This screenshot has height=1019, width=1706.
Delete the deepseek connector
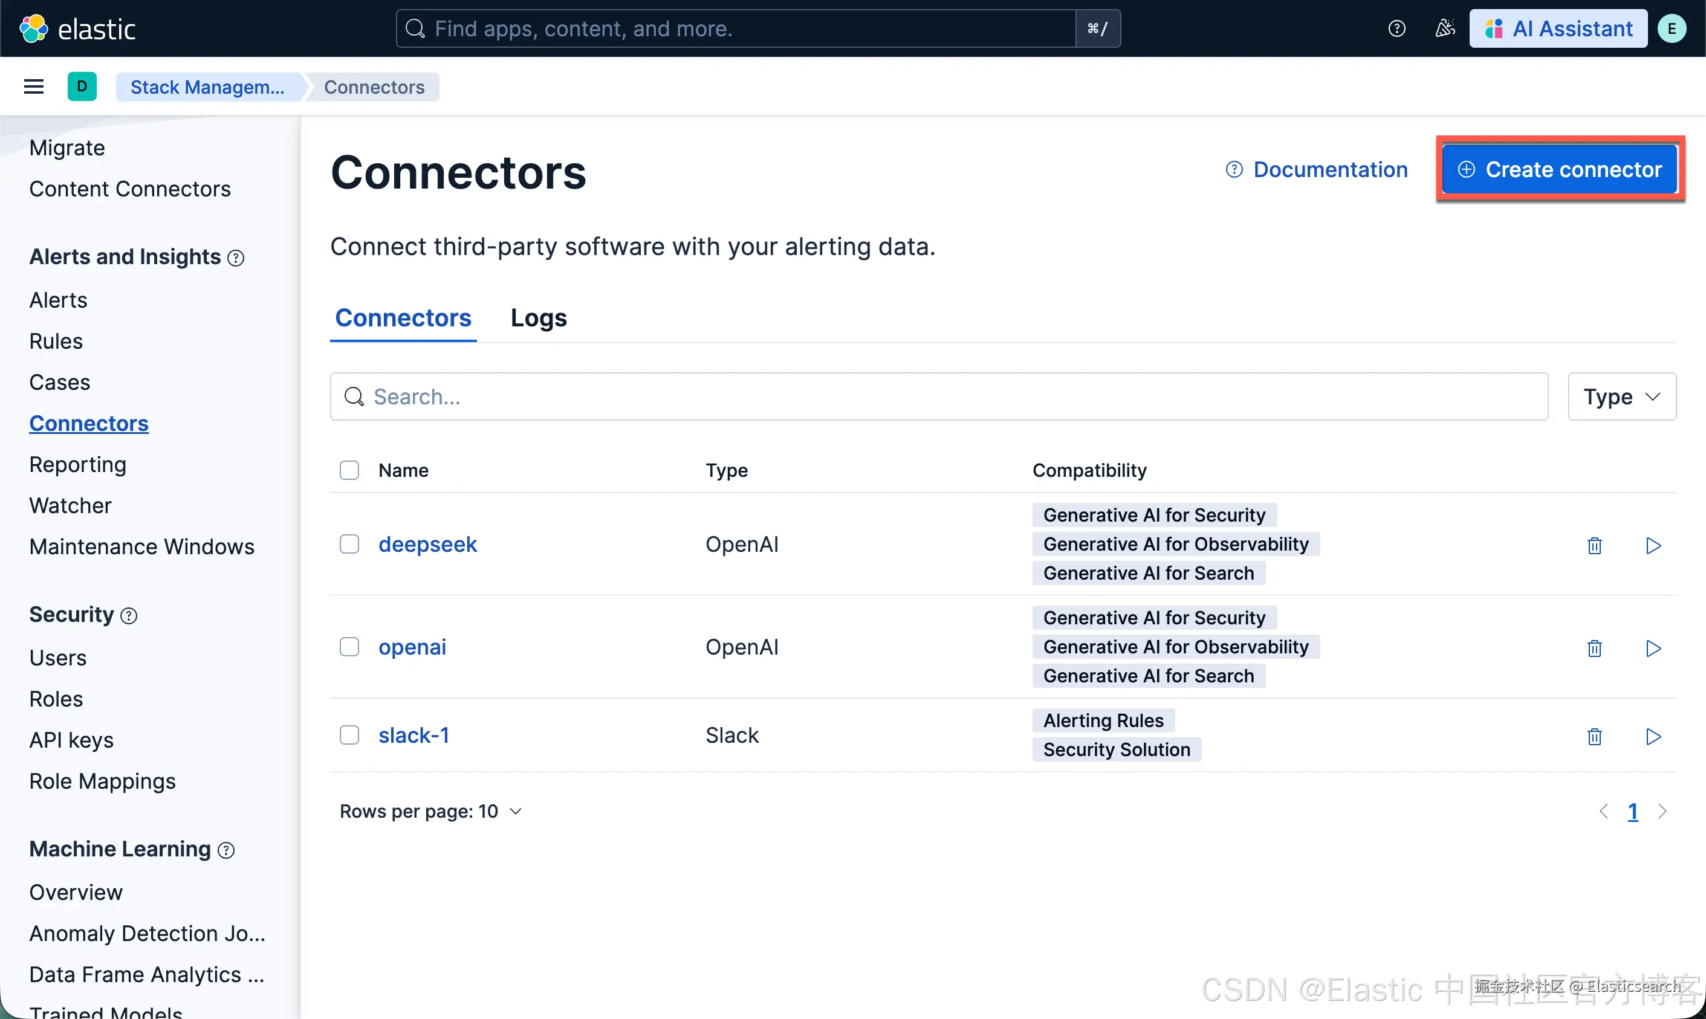point(1594,545)
